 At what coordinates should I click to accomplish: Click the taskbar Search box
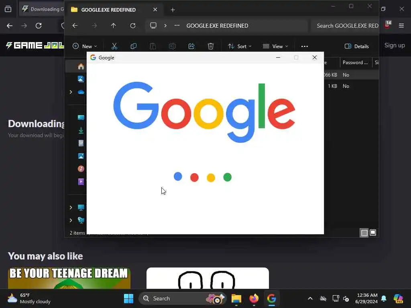pyautogui.click(x=182, y=298)
